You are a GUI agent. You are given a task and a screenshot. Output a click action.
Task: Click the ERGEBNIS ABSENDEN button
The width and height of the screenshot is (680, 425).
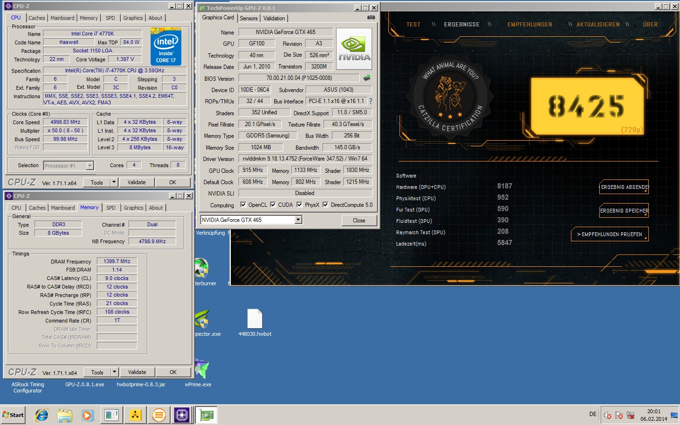(624, 187)
